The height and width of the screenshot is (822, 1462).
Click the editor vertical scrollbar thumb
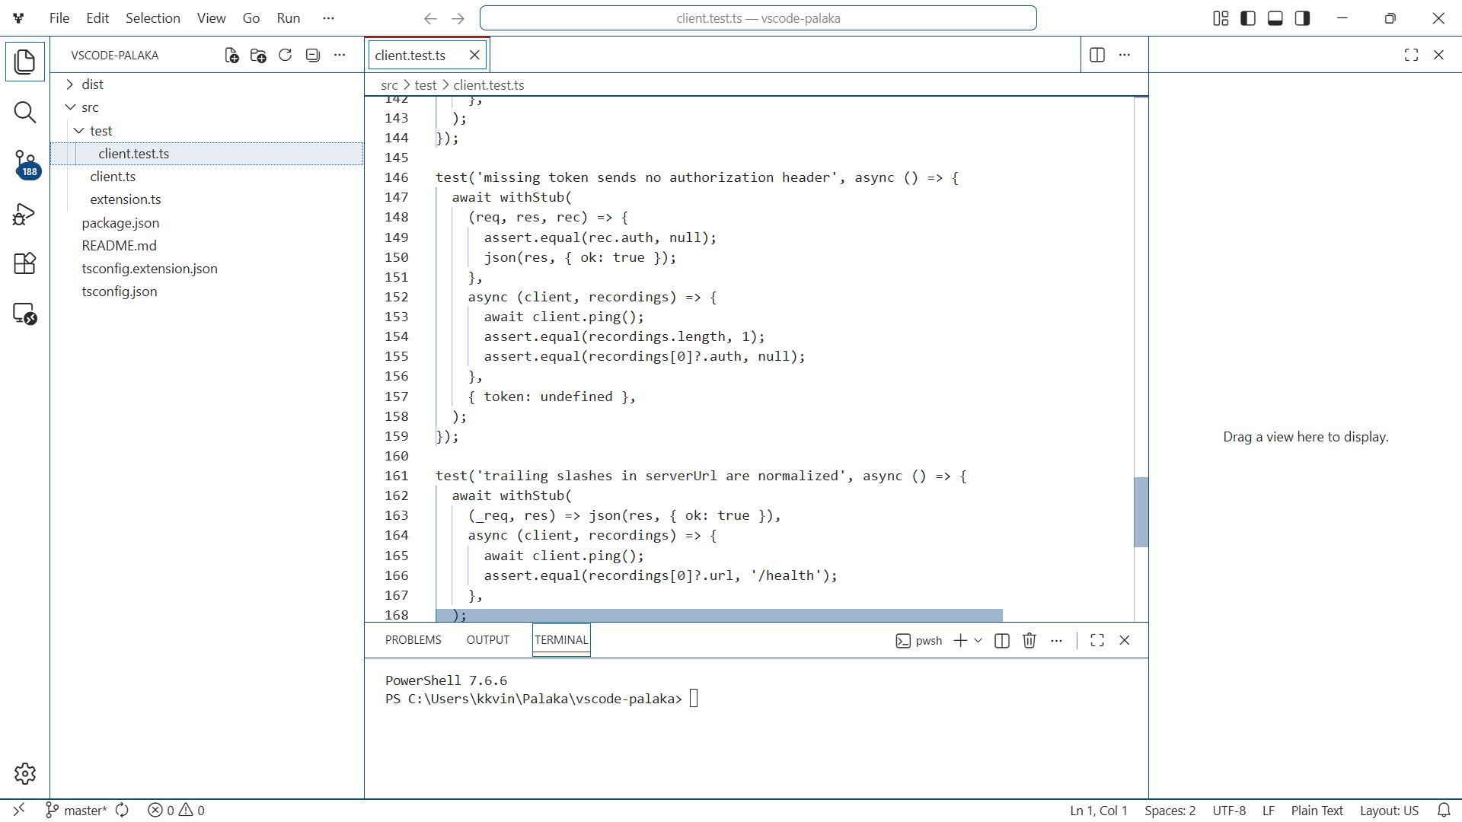(1141, 512)
